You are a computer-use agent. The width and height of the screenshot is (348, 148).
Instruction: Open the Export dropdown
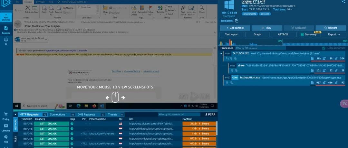coord(334,34)
